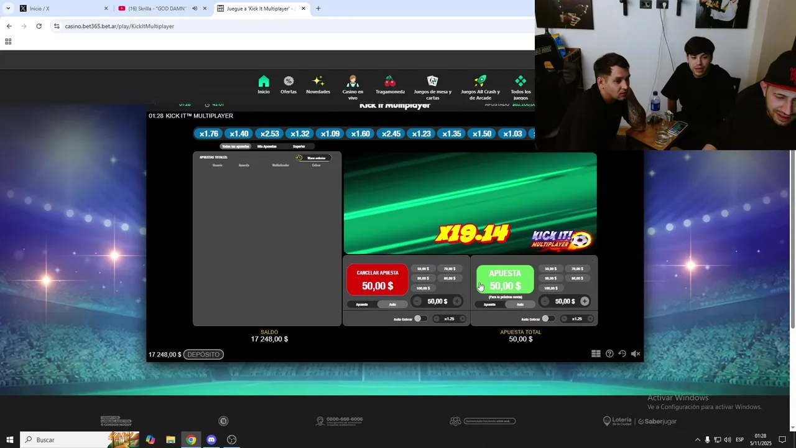
Task: Decrease the right panel bet amount
Action: 545,301
